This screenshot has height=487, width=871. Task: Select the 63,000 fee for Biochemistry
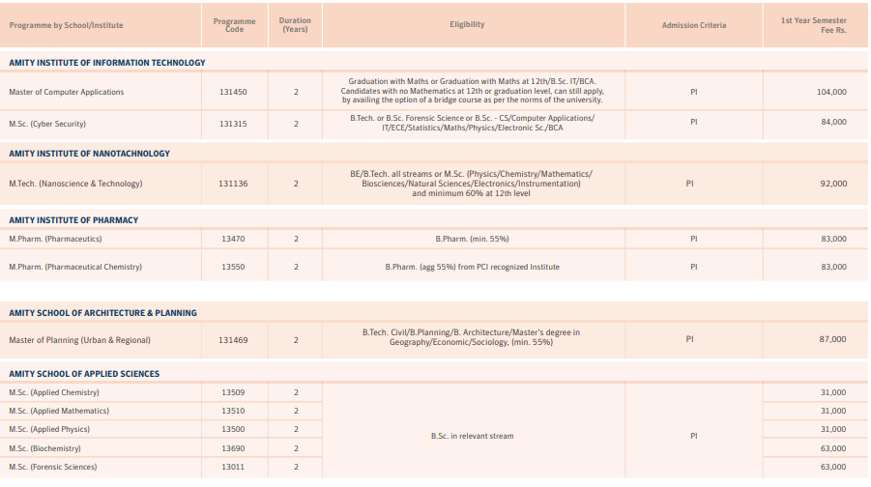834,448
